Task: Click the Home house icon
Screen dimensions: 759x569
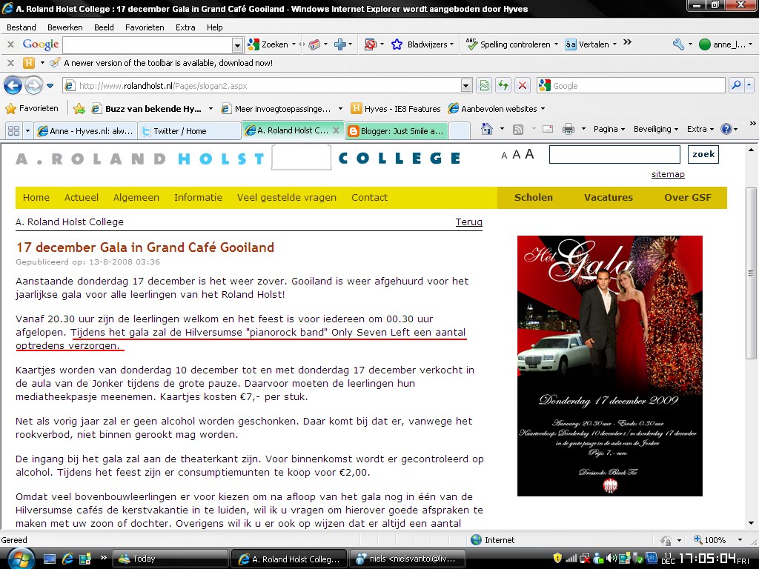Action: (487, 129)
